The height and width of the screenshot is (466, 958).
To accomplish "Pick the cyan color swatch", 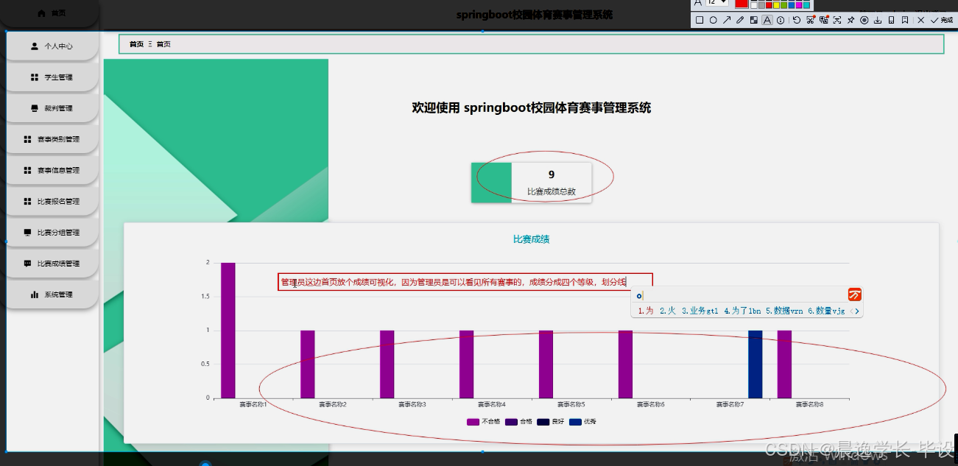I will tap(806, 5).
